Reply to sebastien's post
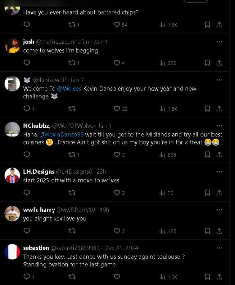 (27, 277)
